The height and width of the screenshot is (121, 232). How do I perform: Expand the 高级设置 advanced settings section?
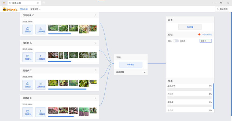pyautogui.click(x=144, y=72)
